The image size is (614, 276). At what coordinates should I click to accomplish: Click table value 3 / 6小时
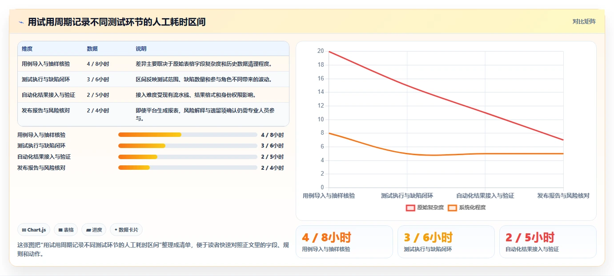click(x=98, y=80)
